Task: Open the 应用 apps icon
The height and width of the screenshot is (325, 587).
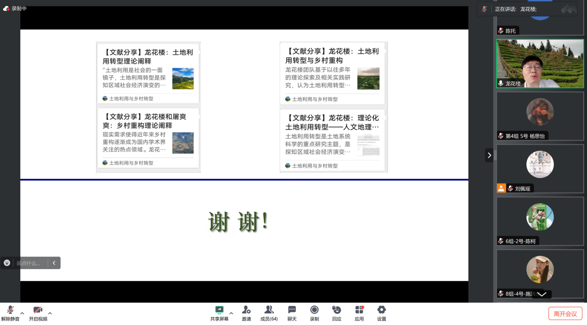Action: click(x=359, y=310)
